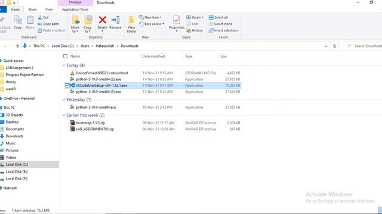
Task: Select python-3.10.0-amd64 (2).exe file
Action: click(x=98, y=79)
